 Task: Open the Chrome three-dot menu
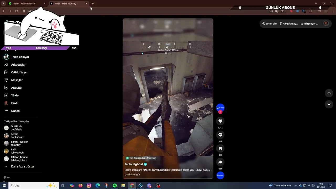pyautogui.click(x=332, y=11)
